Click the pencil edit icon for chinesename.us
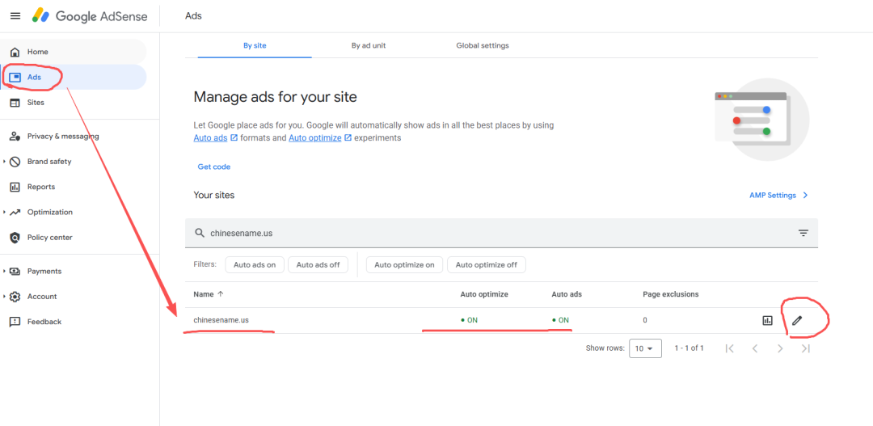 (797, 320)
